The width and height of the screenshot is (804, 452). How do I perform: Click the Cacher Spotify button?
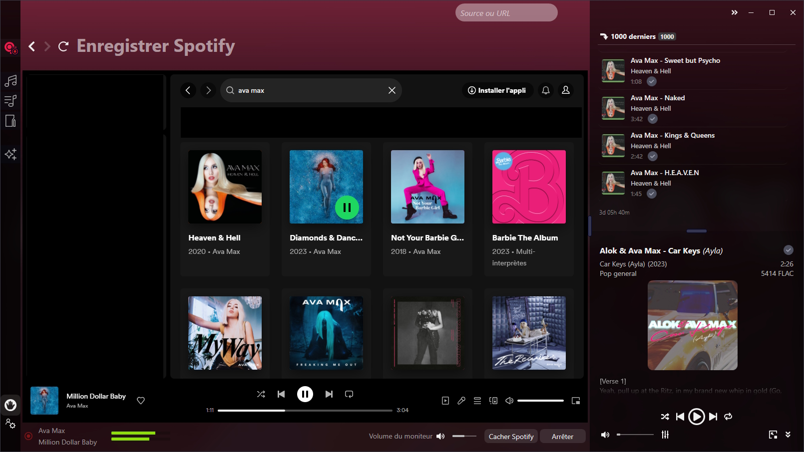(511, 437)
